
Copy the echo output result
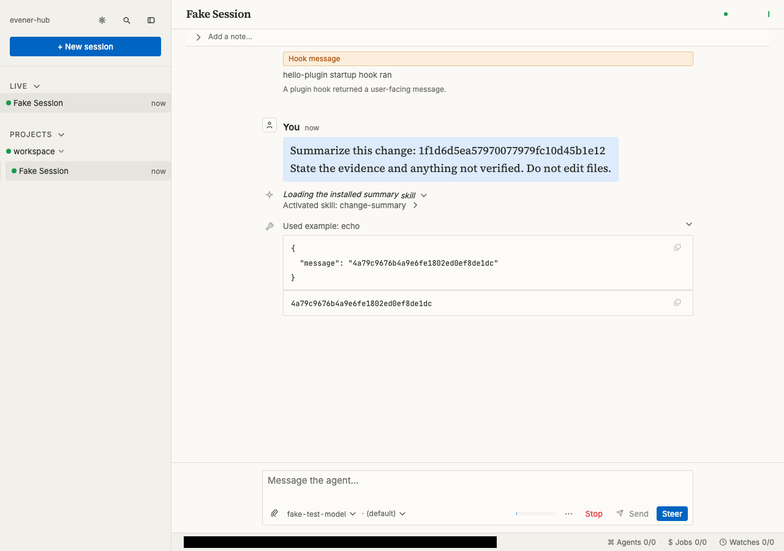pyautogui.click(x=677, y=302)
